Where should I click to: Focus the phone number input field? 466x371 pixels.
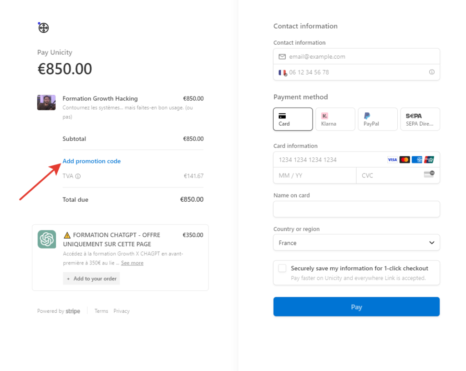click(356, 72)
